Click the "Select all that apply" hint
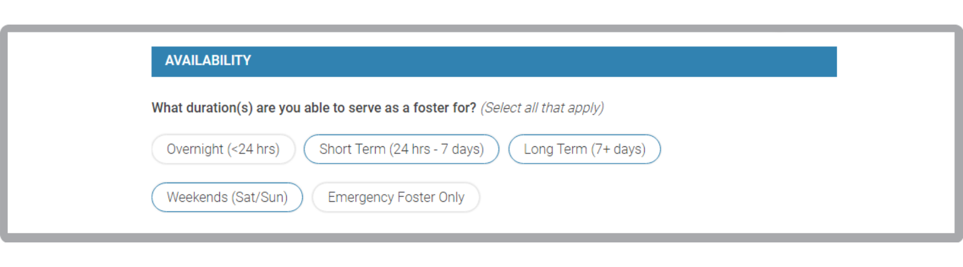The height and width of the screenshot is (267, 963). [x=542, y=108]
